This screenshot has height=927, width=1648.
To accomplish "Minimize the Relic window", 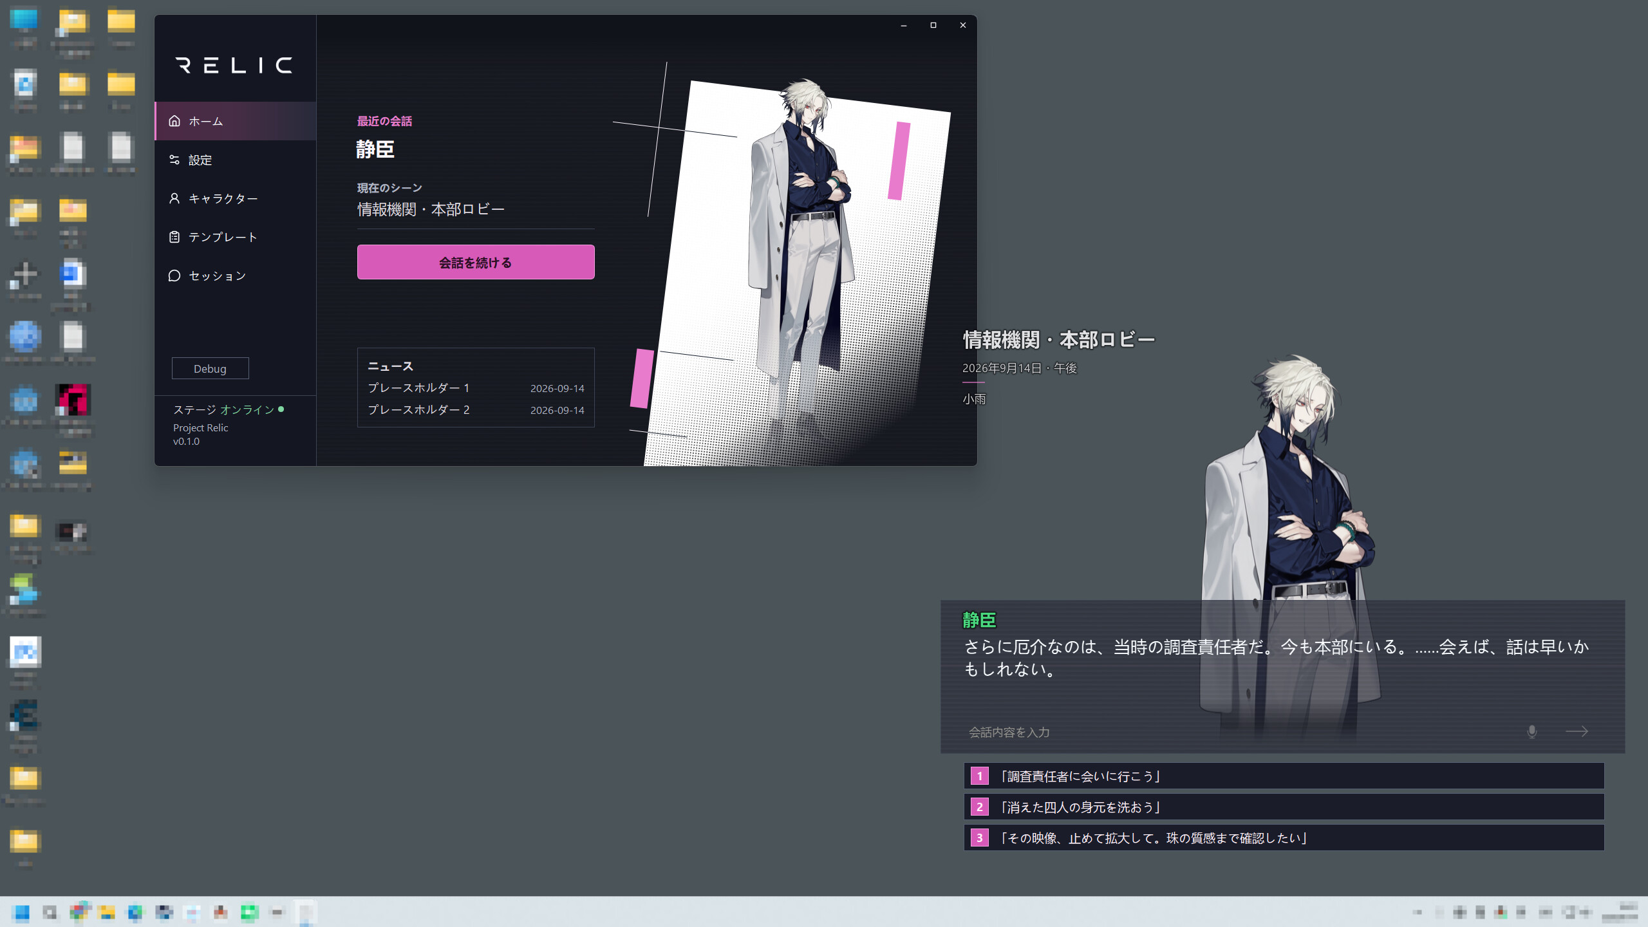I will pos(904,25).
